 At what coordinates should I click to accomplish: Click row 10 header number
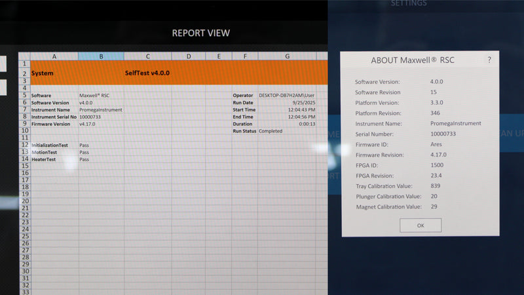tap(24, 131)
